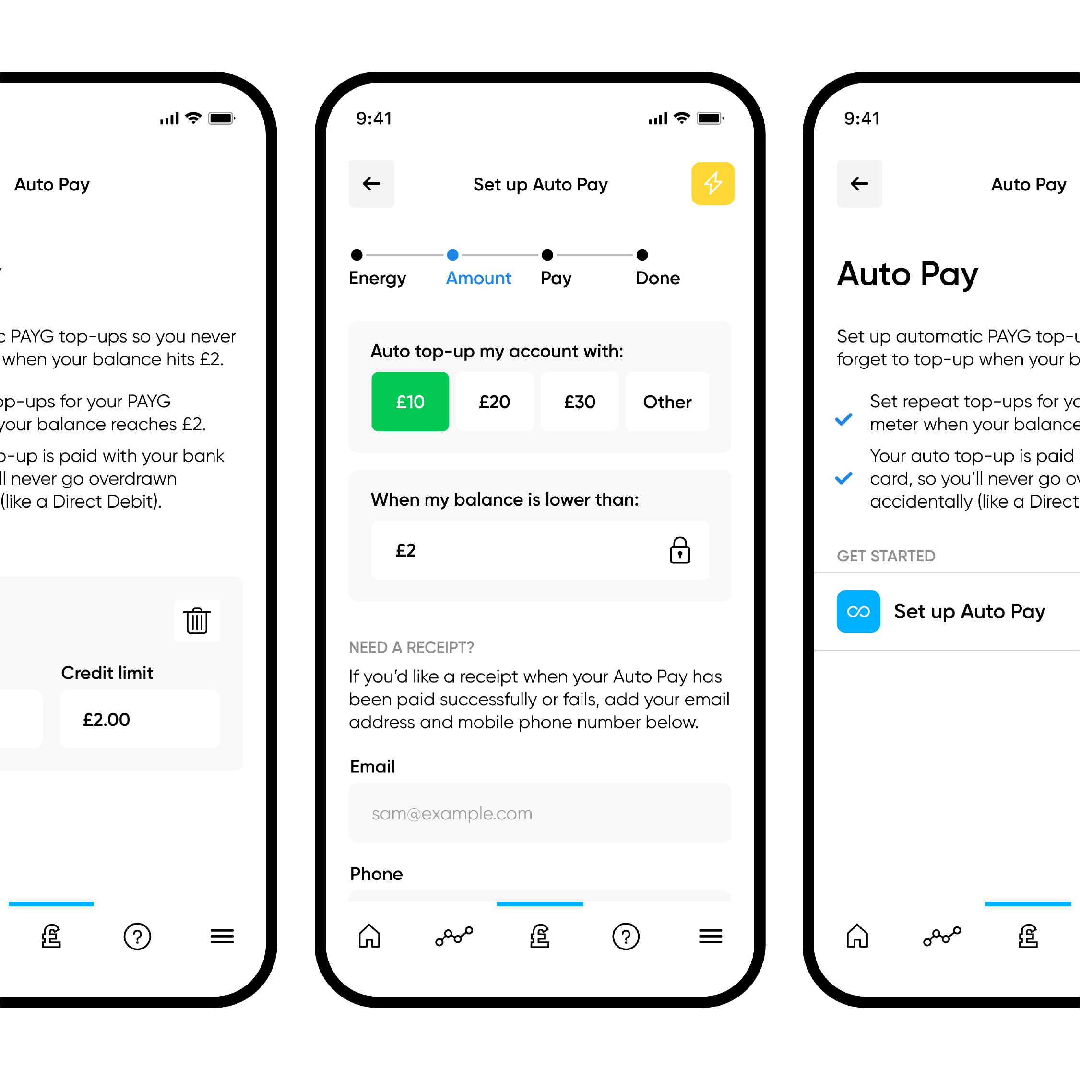Tap the lock icon next to £2 balance
Image resolution: width=1080 pixels, height=1080 pixels.
(680, 552)
